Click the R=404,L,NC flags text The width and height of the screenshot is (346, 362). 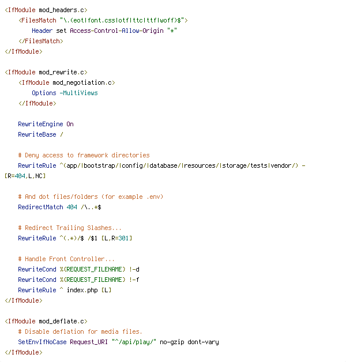coord(25,176)
